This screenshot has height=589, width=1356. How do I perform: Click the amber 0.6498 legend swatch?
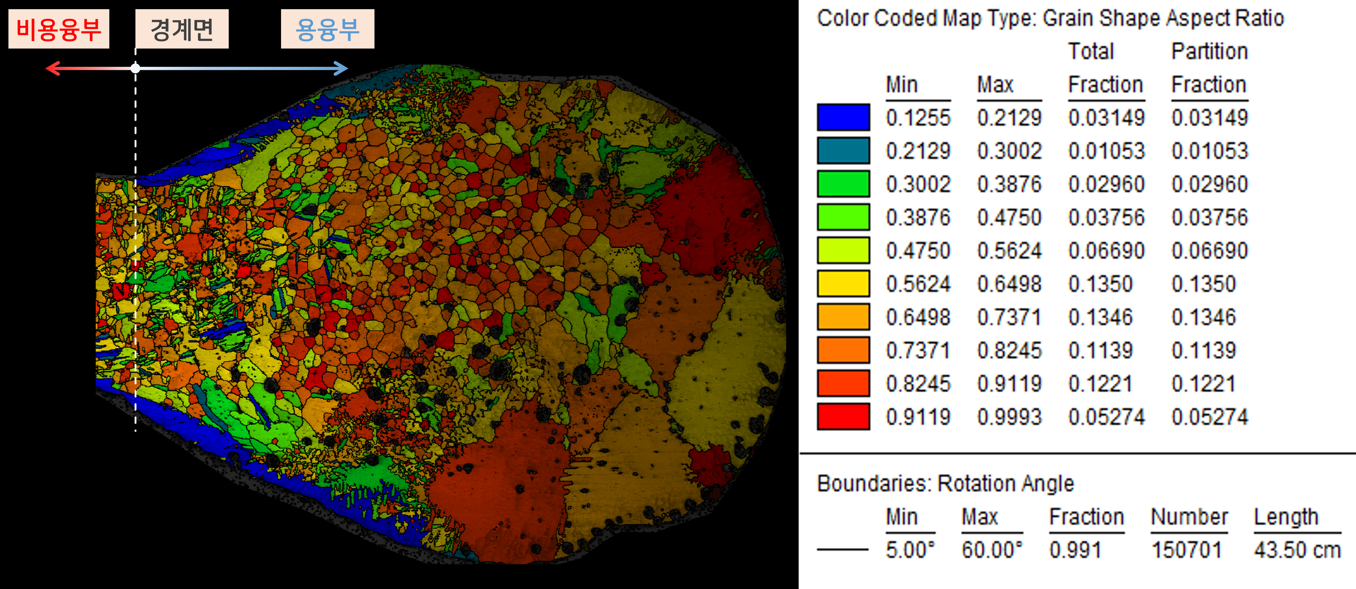pyautogui.click(x=843, y=317)
